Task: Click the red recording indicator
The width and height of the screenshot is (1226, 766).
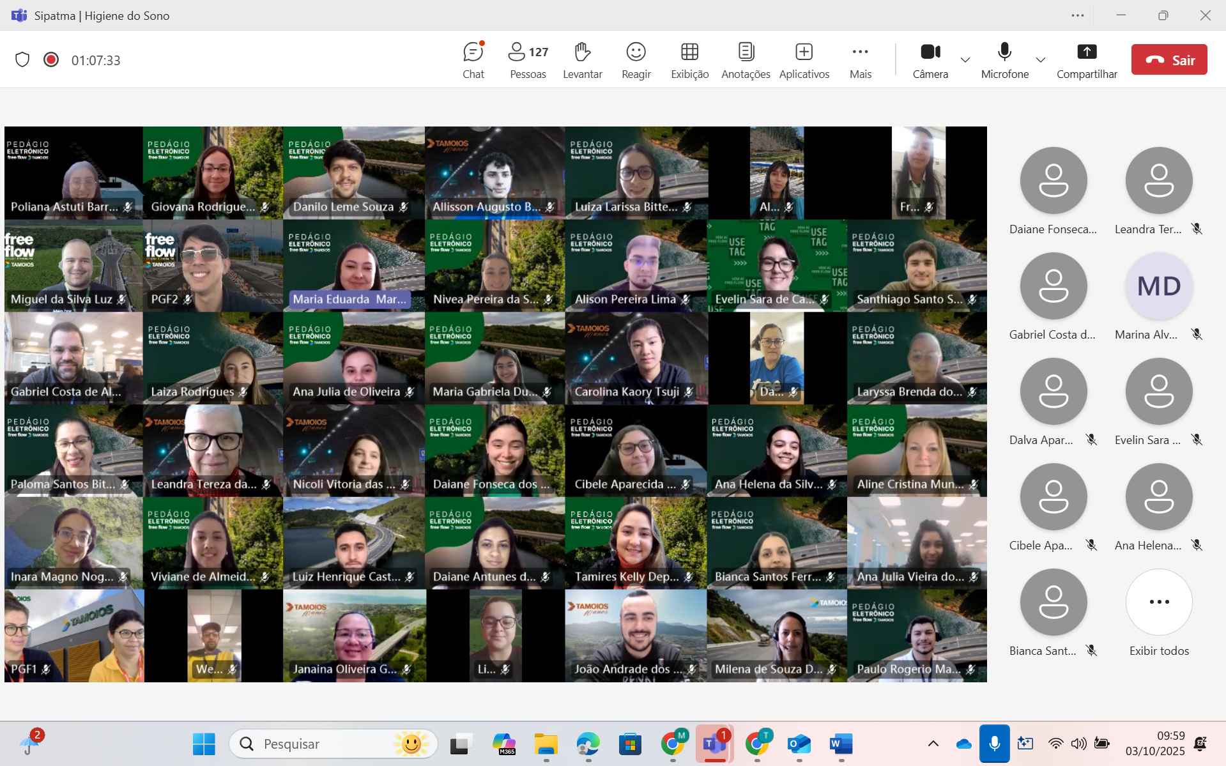Action: coord(51,60)
